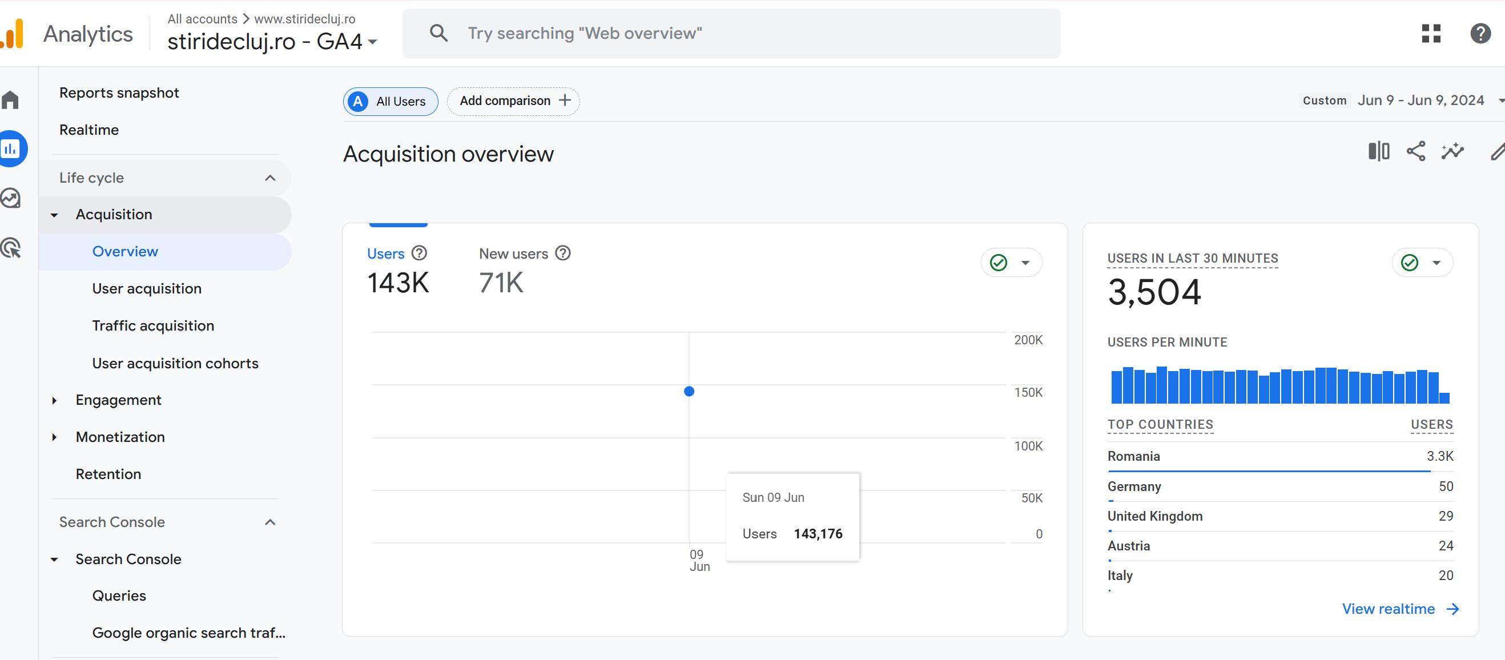The height and width of the screenshot is (660, 1505).
Task: Click the Analytics search field
Action: click(x=730, y=33)
